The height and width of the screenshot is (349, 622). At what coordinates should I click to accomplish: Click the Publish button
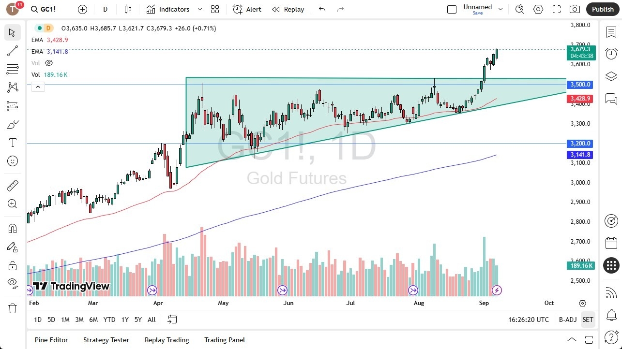tap(602, 9)
